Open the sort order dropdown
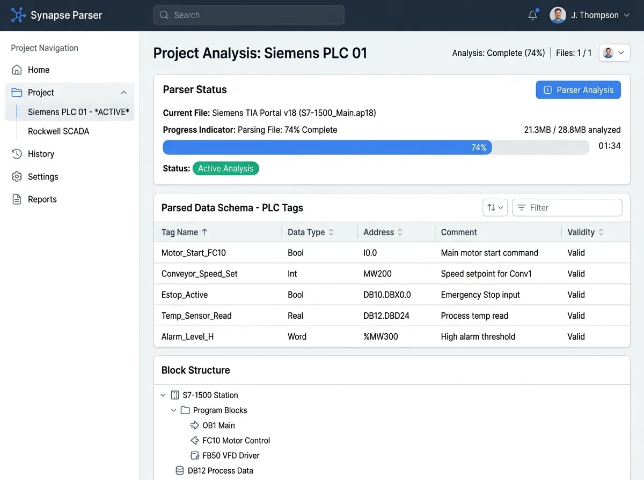Screen dimensions: 644x480 coord(495,207)
